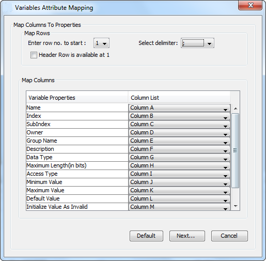
Task: Open the Column K dropdown for Maximum Value
Action: [179, 191]
